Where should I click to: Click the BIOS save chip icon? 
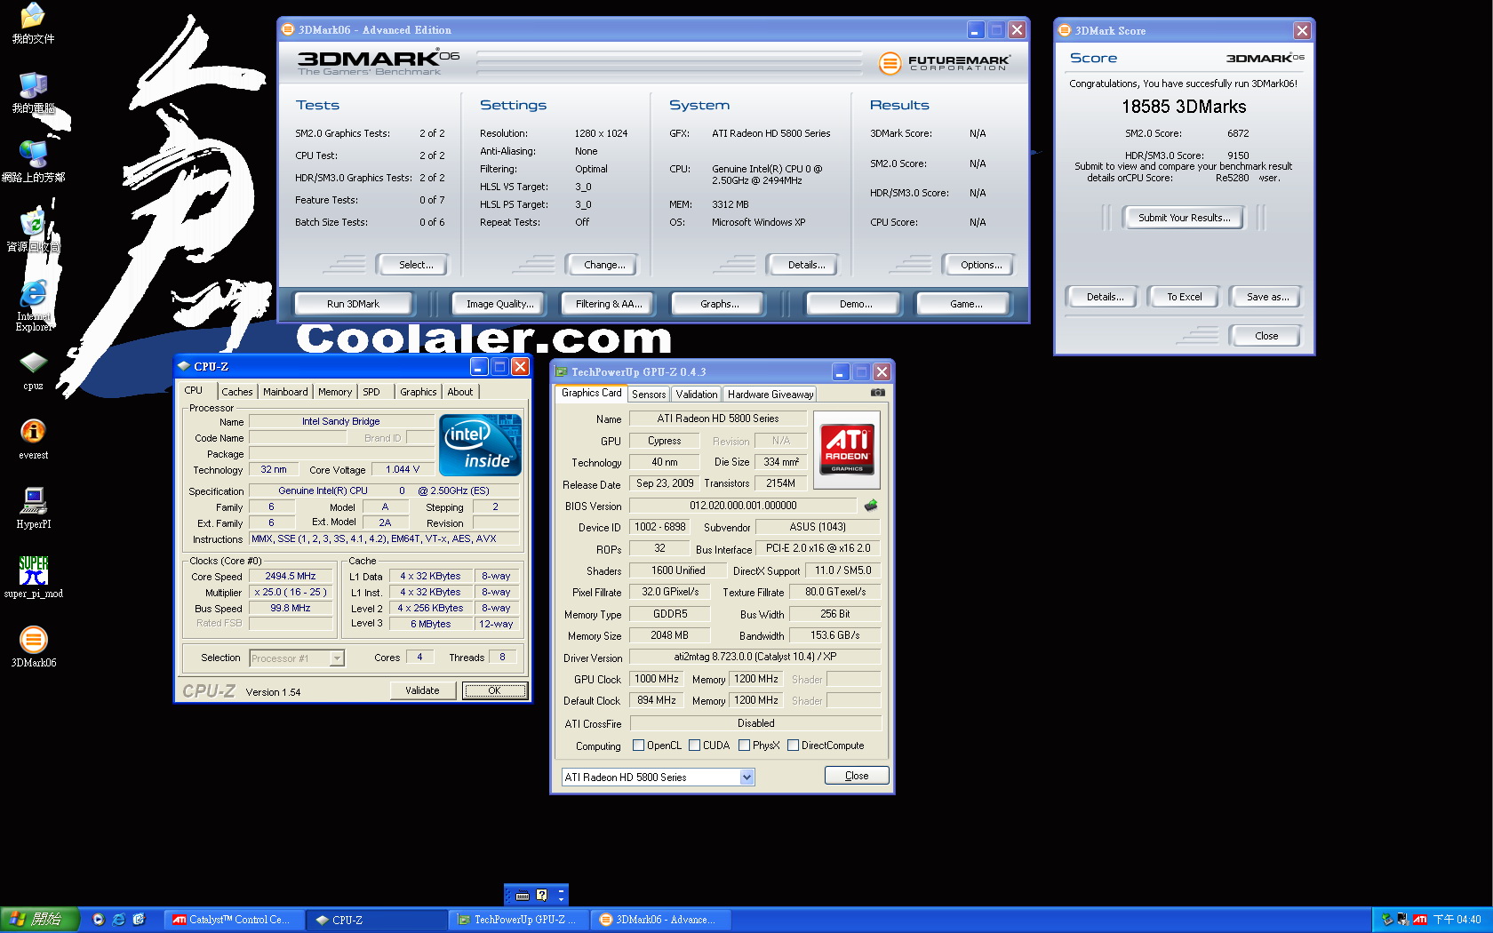(x=871, y=506)
